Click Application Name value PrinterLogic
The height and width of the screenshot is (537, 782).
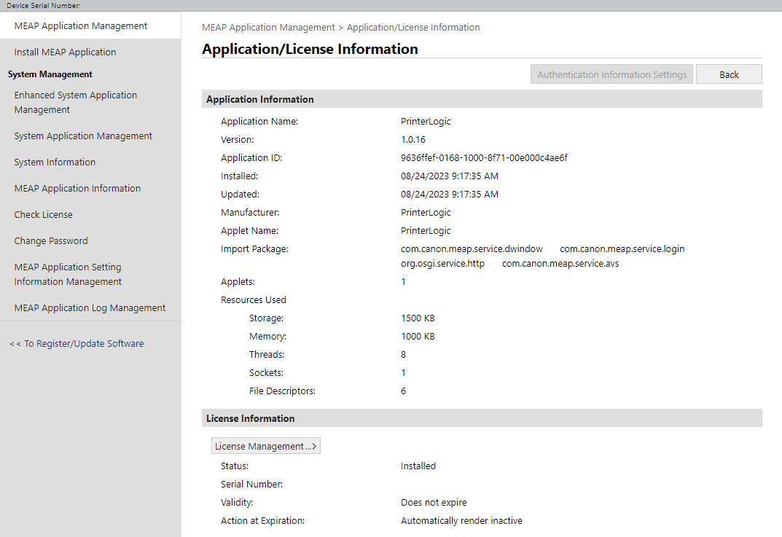tap(426, 122)
